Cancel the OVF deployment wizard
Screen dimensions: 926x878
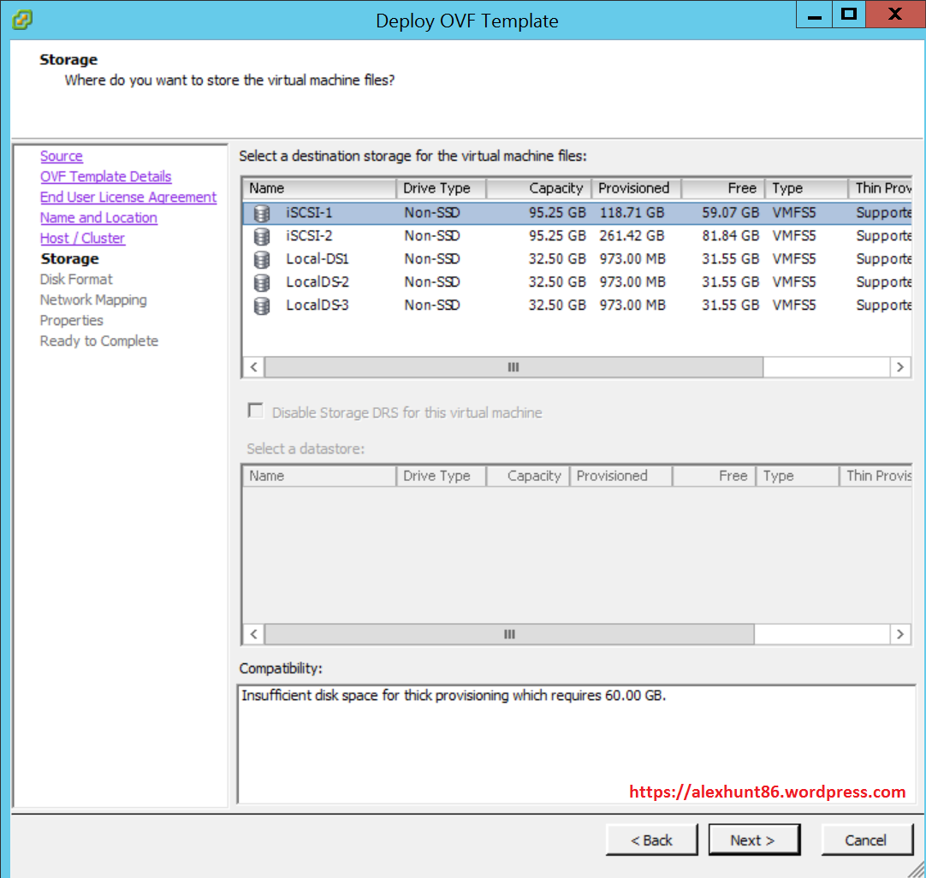(865, 840)
